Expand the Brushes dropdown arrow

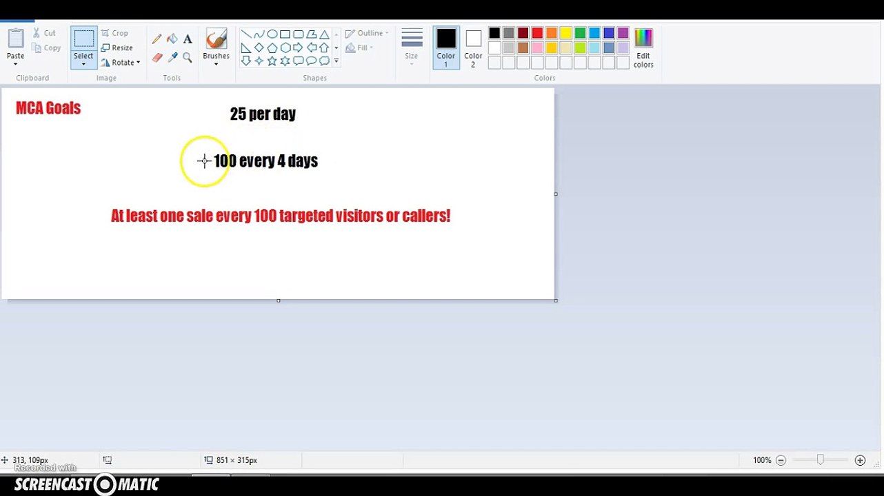click(x=216, y=65)
